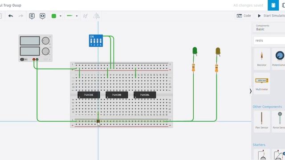Screen dimensions: 285x160
Task: Toggle DIP switch position 3
Action: [98, 41]
